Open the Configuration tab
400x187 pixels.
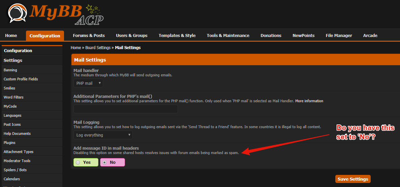45,36
